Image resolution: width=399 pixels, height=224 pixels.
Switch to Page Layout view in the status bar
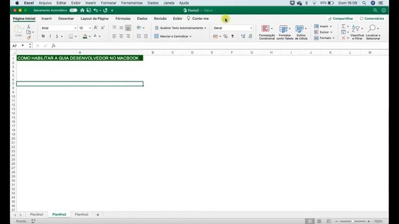pyautogui.click(x=319, y=222)
